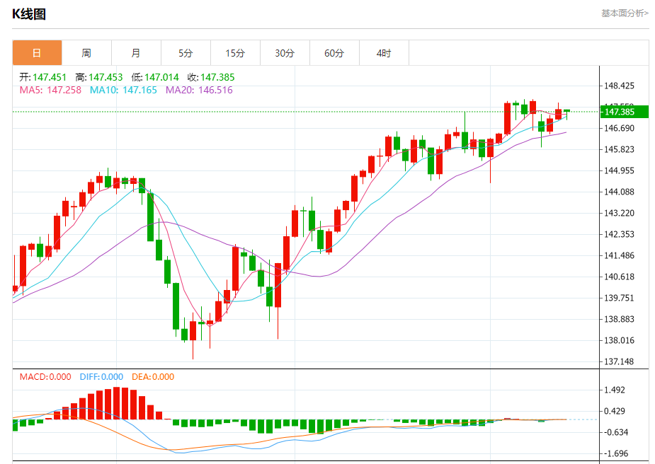This screenshot has height=464, width=655.
Task: Click the 144.955 price axis label
Action: (x=619, y=170)
